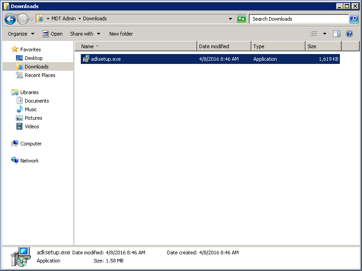The width and height of the screenshot is (362, 271).
Task: Select Network in the navigation pane
Action: pyautogui.click(x=29, y=161)
